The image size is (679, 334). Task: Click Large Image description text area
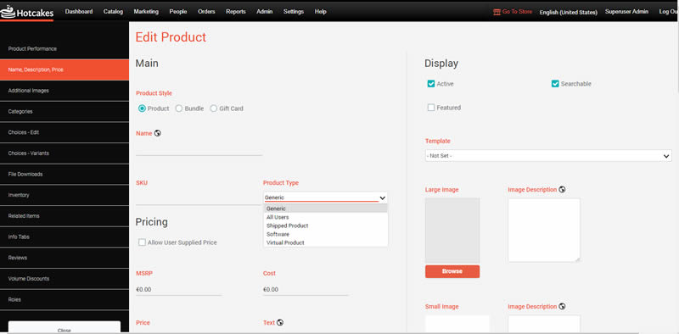pos(544,231)
